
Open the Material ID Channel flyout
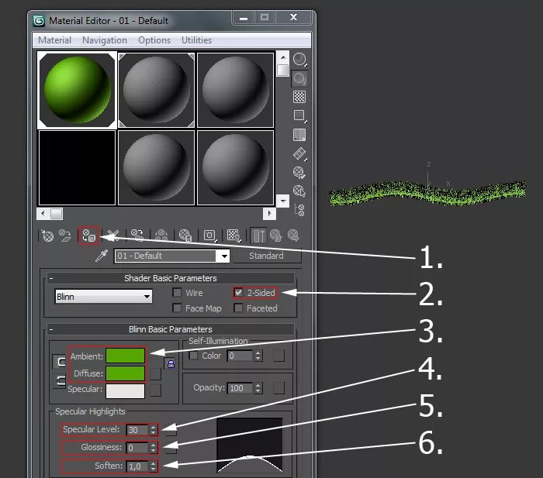coord(209,236)
